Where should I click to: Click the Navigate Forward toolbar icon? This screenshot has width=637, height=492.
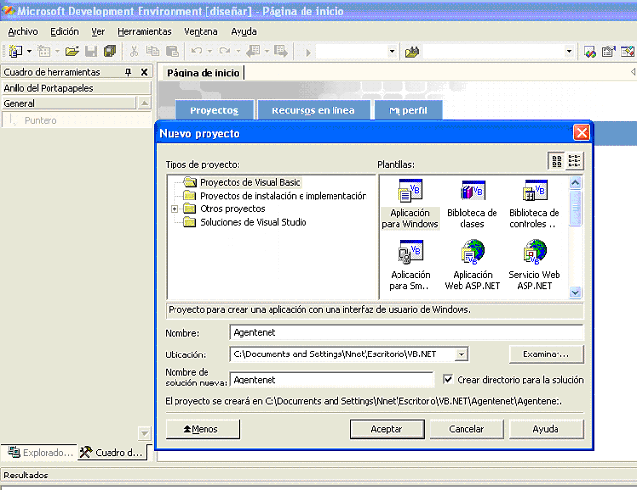pos(281,51)
